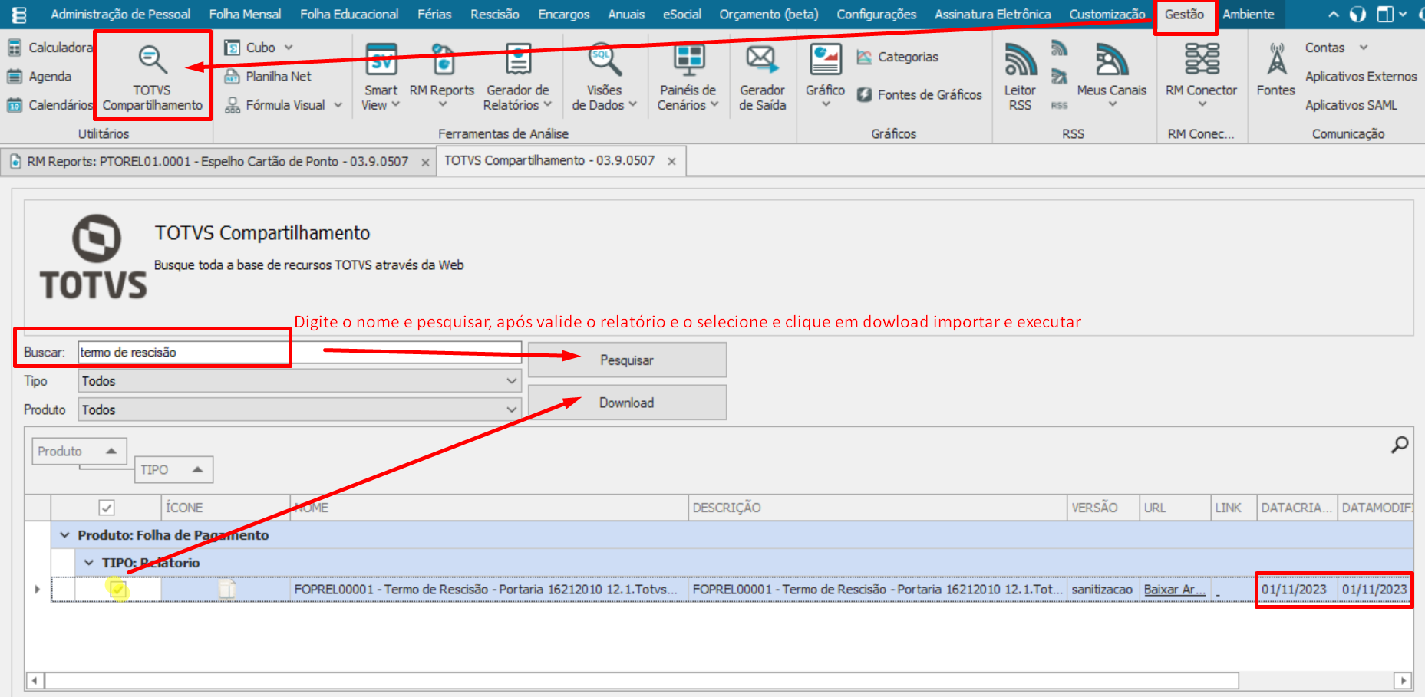Click the Pesquisar button
This screenshot has width=1425, height=697.
[x=627, y=360]
